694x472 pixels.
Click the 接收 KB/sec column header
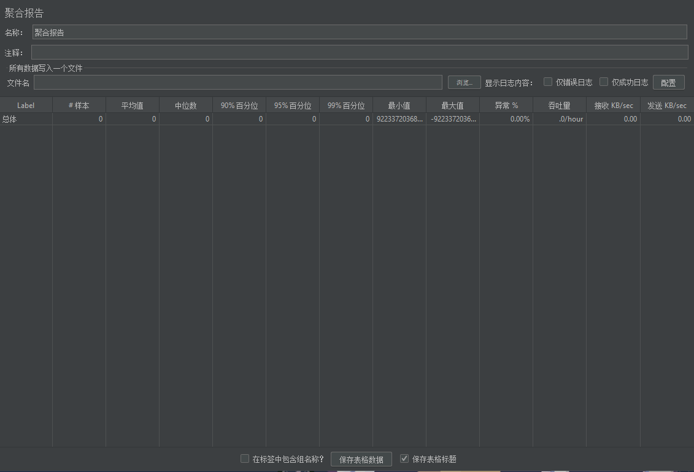614,106
